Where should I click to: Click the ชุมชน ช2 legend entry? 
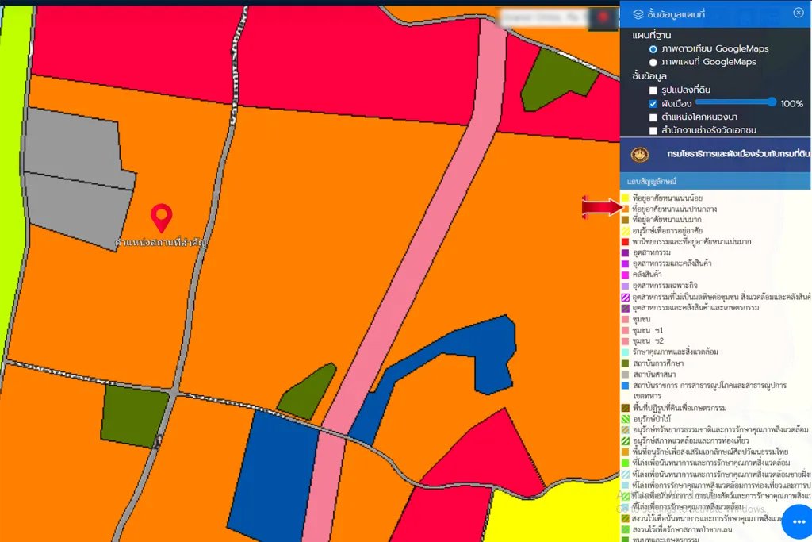(648, 341)
